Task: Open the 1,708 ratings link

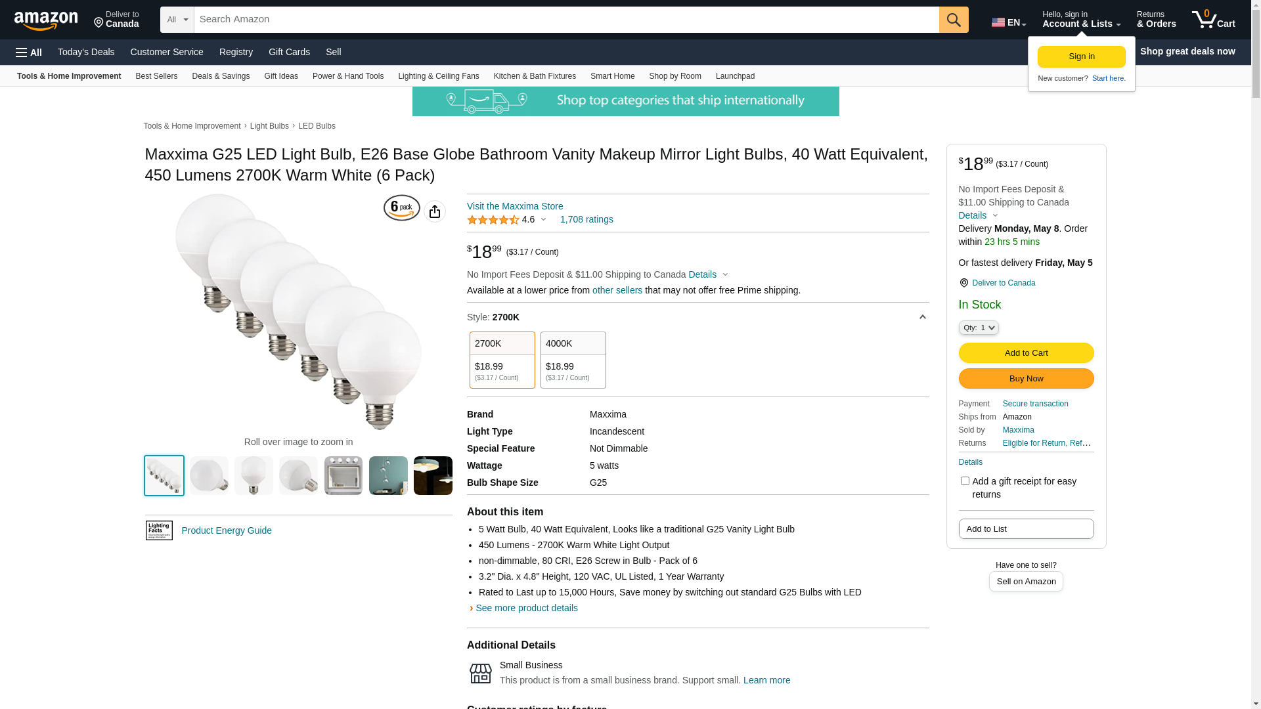Action: tap(586, 220)
